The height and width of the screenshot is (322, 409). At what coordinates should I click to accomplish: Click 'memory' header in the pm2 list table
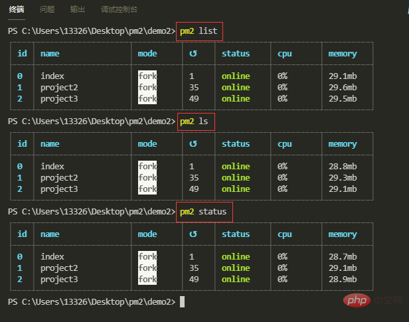343,54
